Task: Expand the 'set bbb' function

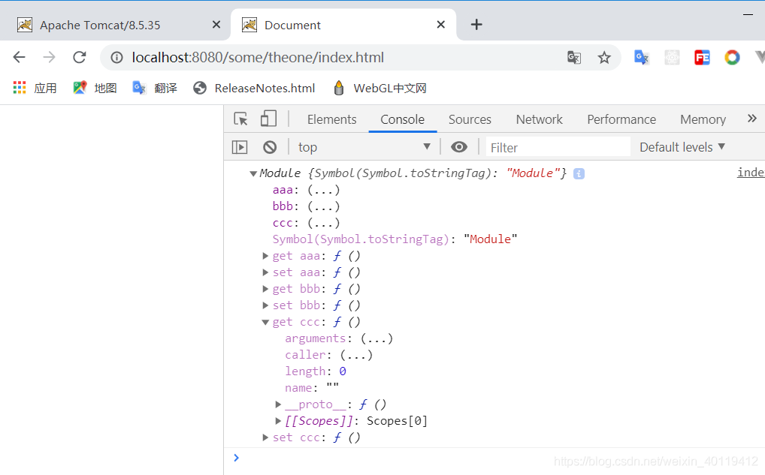Action: (265, 305)
